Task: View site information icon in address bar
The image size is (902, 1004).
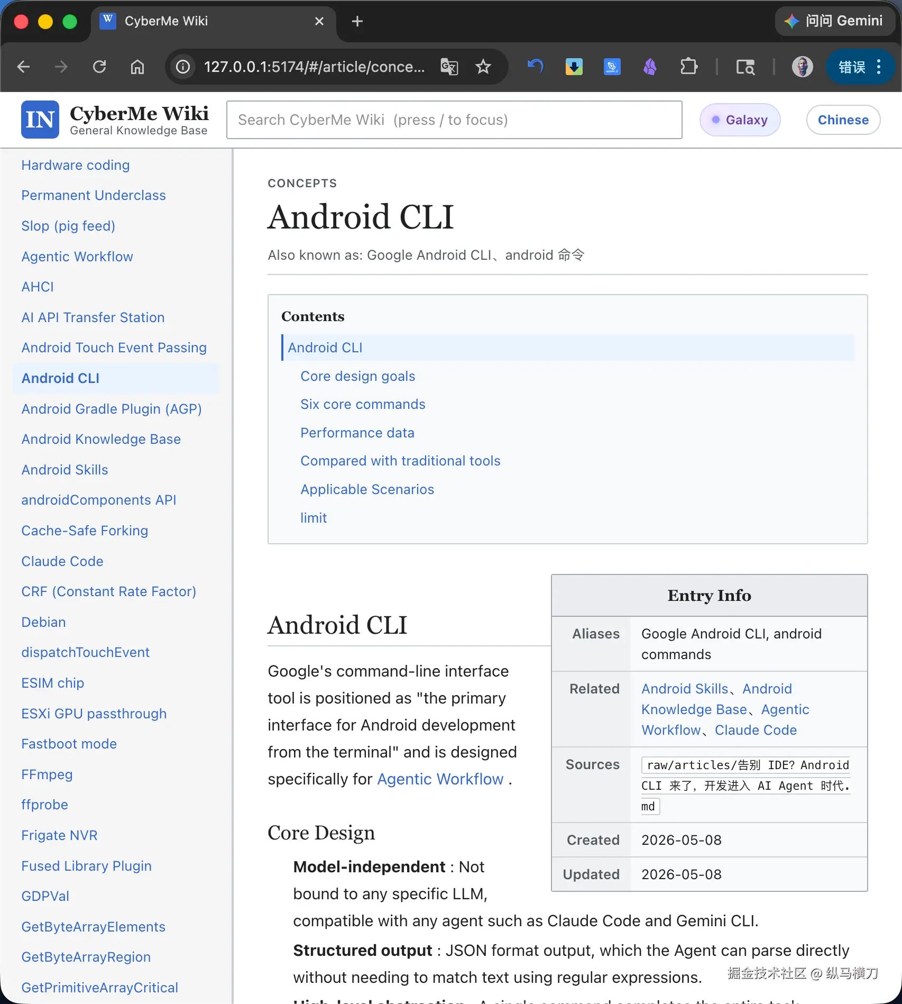Action: [x=183, y=67]
